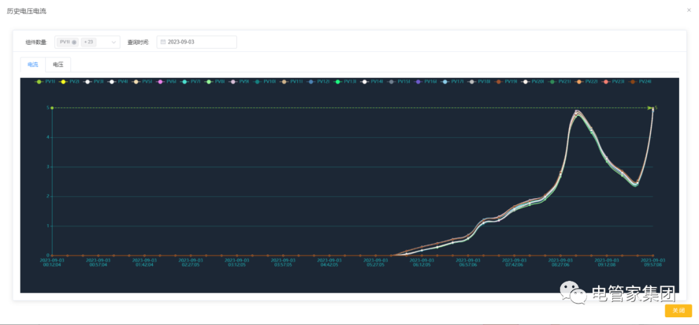Expand the 组件数量 dropdown arrow

114,42
